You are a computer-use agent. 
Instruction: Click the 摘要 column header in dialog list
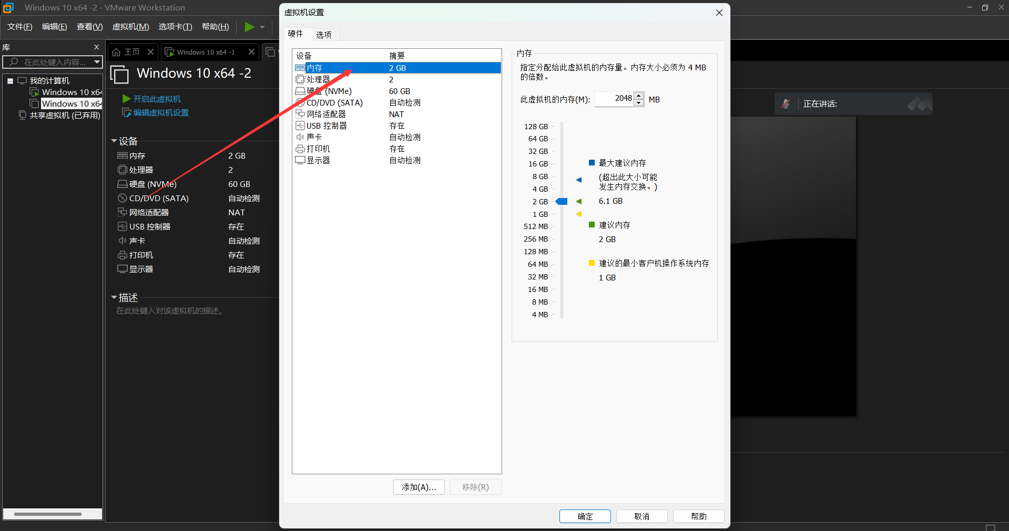pyautogui.click(x=443, y=56)
